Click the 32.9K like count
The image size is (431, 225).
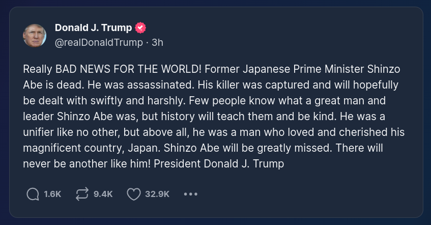pos(157,194)
